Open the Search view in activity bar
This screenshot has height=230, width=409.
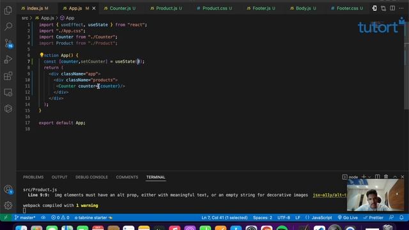(8, 26)
